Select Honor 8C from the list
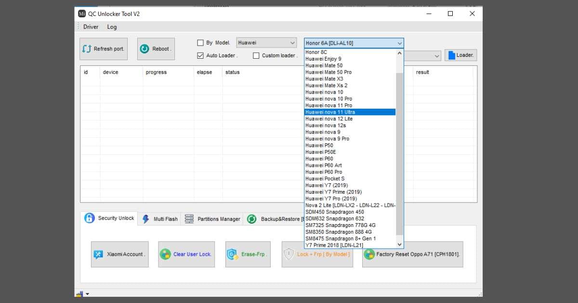The height and width of the screenshot is (303, 578). tap(350, 52)
